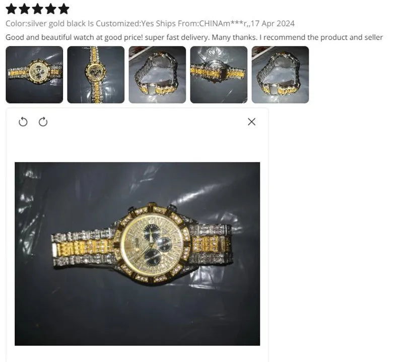Open first thumbnail of horizontal watch face

[34, 75]
